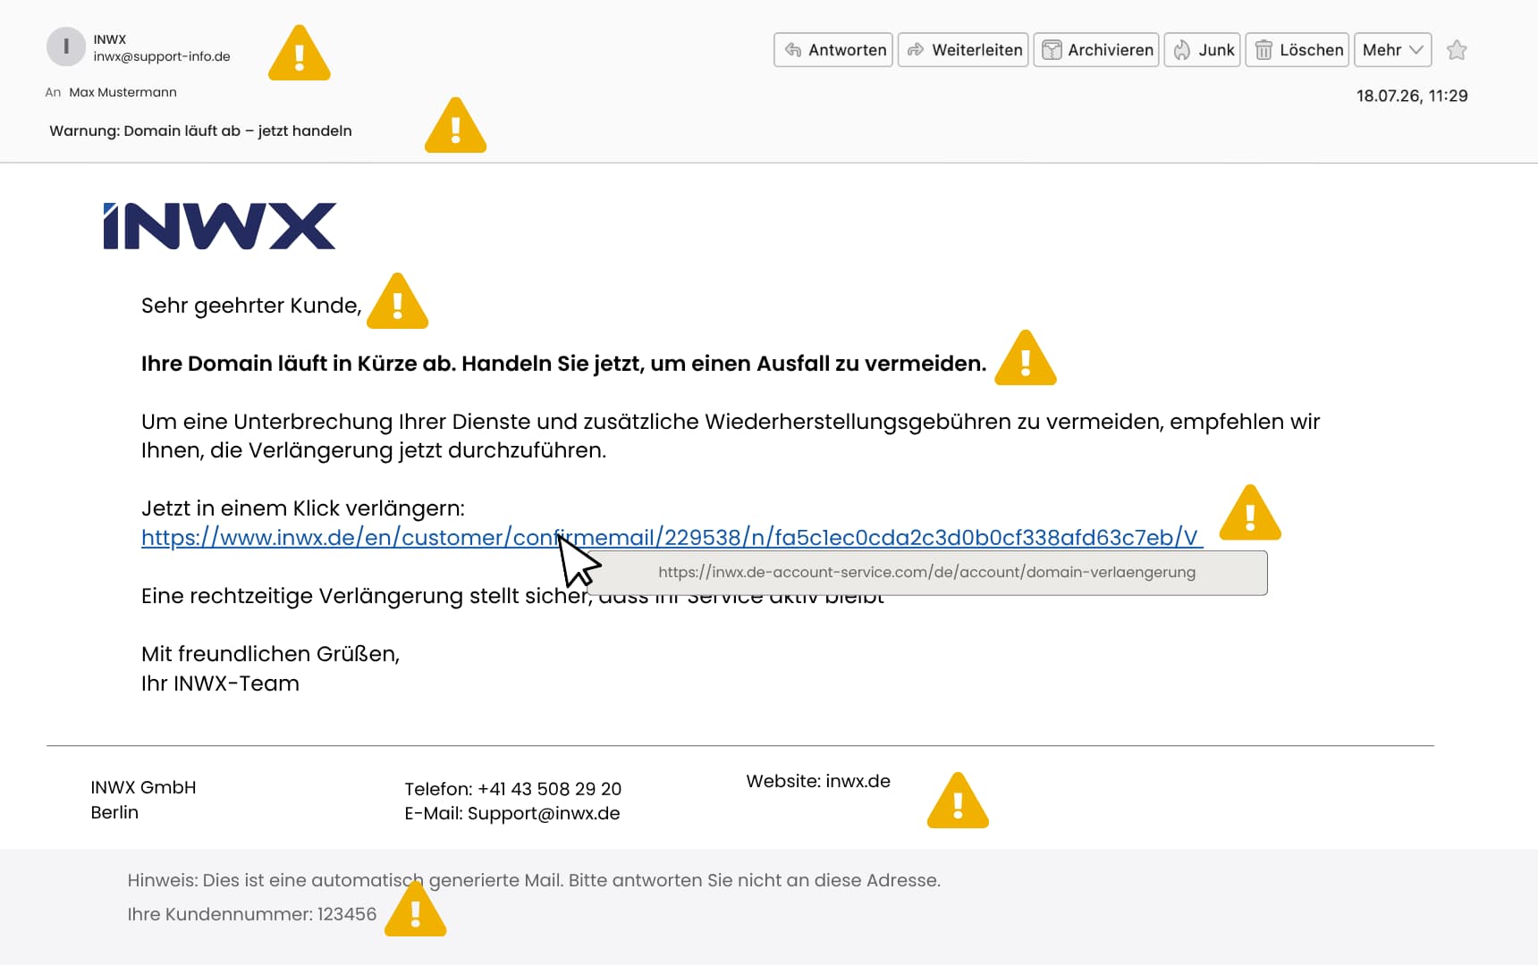This screenshot has height=965, width=1538.
Task: Open the inwx.de confirmemail renewal link
Action: tap(672, 537)
